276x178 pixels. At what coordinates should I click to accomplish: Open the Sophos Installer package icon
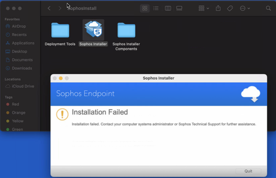click(x=93, y=30)
